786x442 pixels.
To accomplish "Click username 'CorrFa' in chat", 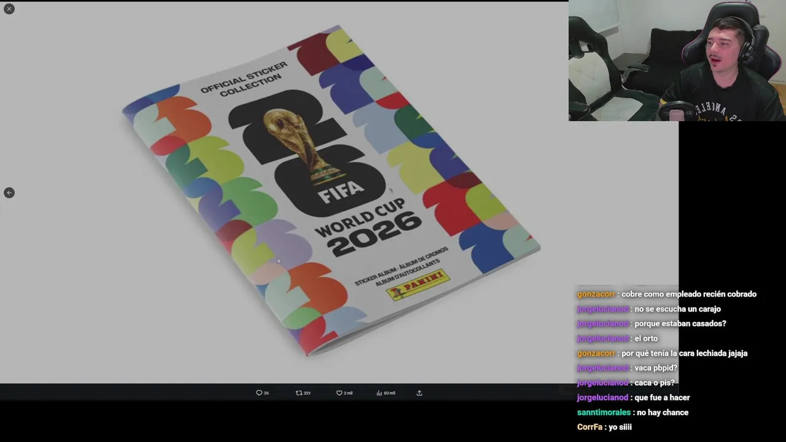I will click(589, 427).
